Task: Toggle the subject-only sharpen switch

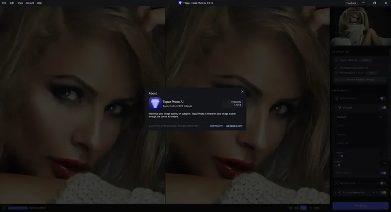Action: pos(383,173)
